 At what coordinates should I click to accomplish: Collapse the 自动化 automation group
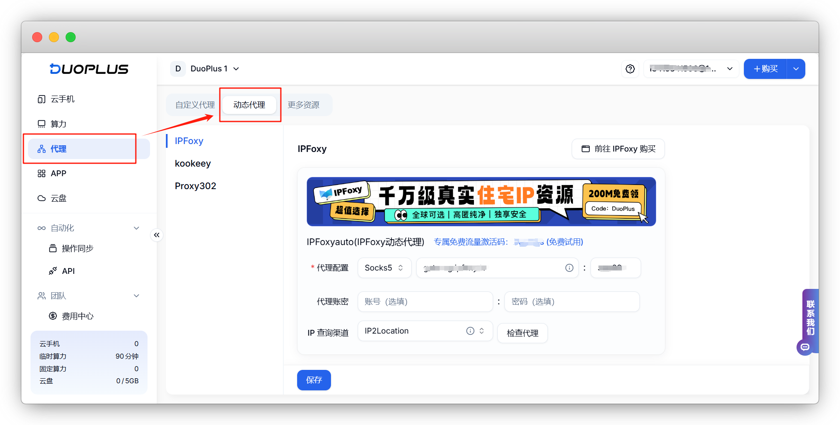[x=136, y=228]
